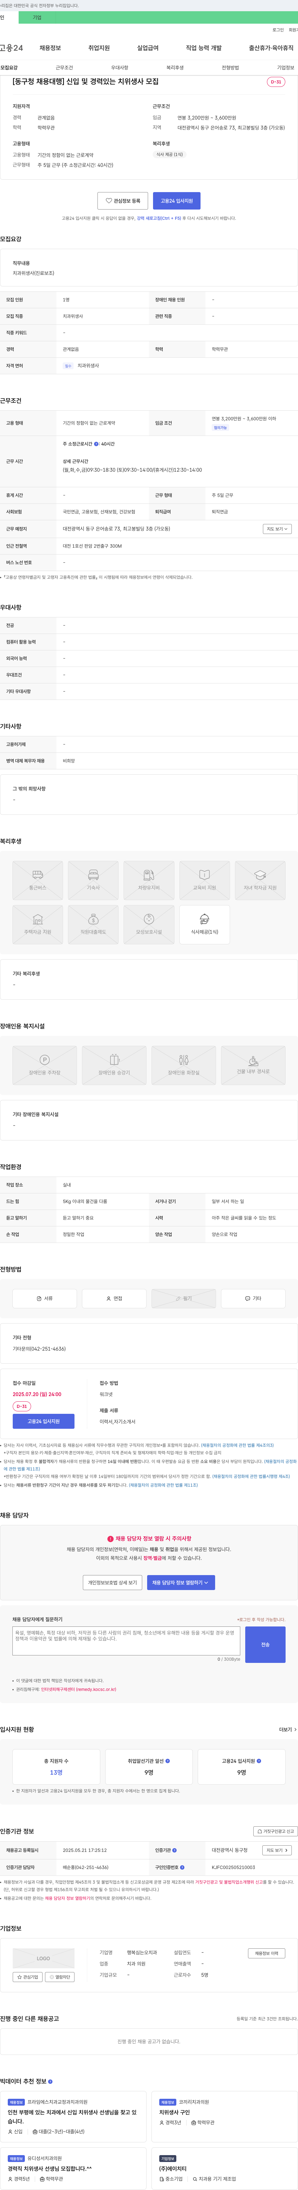Click 고용24 입사지원 button under 접수 마감일
This screenshot has width=298, height=2190.
point(43,1422)
